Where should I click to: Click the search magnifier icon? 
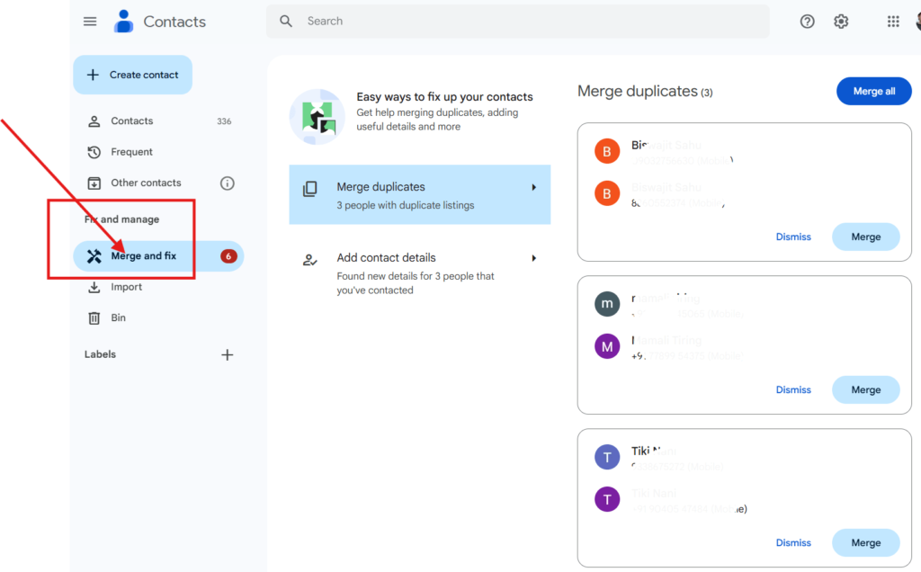tap(286, 22)
